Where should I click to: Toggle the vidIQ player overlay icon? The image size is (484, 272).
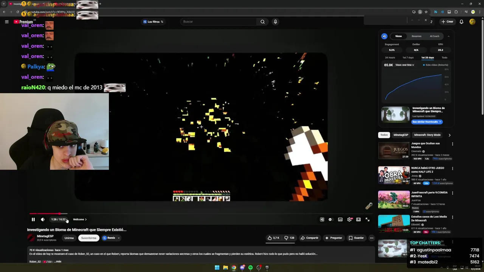click(x=322, y=219)
